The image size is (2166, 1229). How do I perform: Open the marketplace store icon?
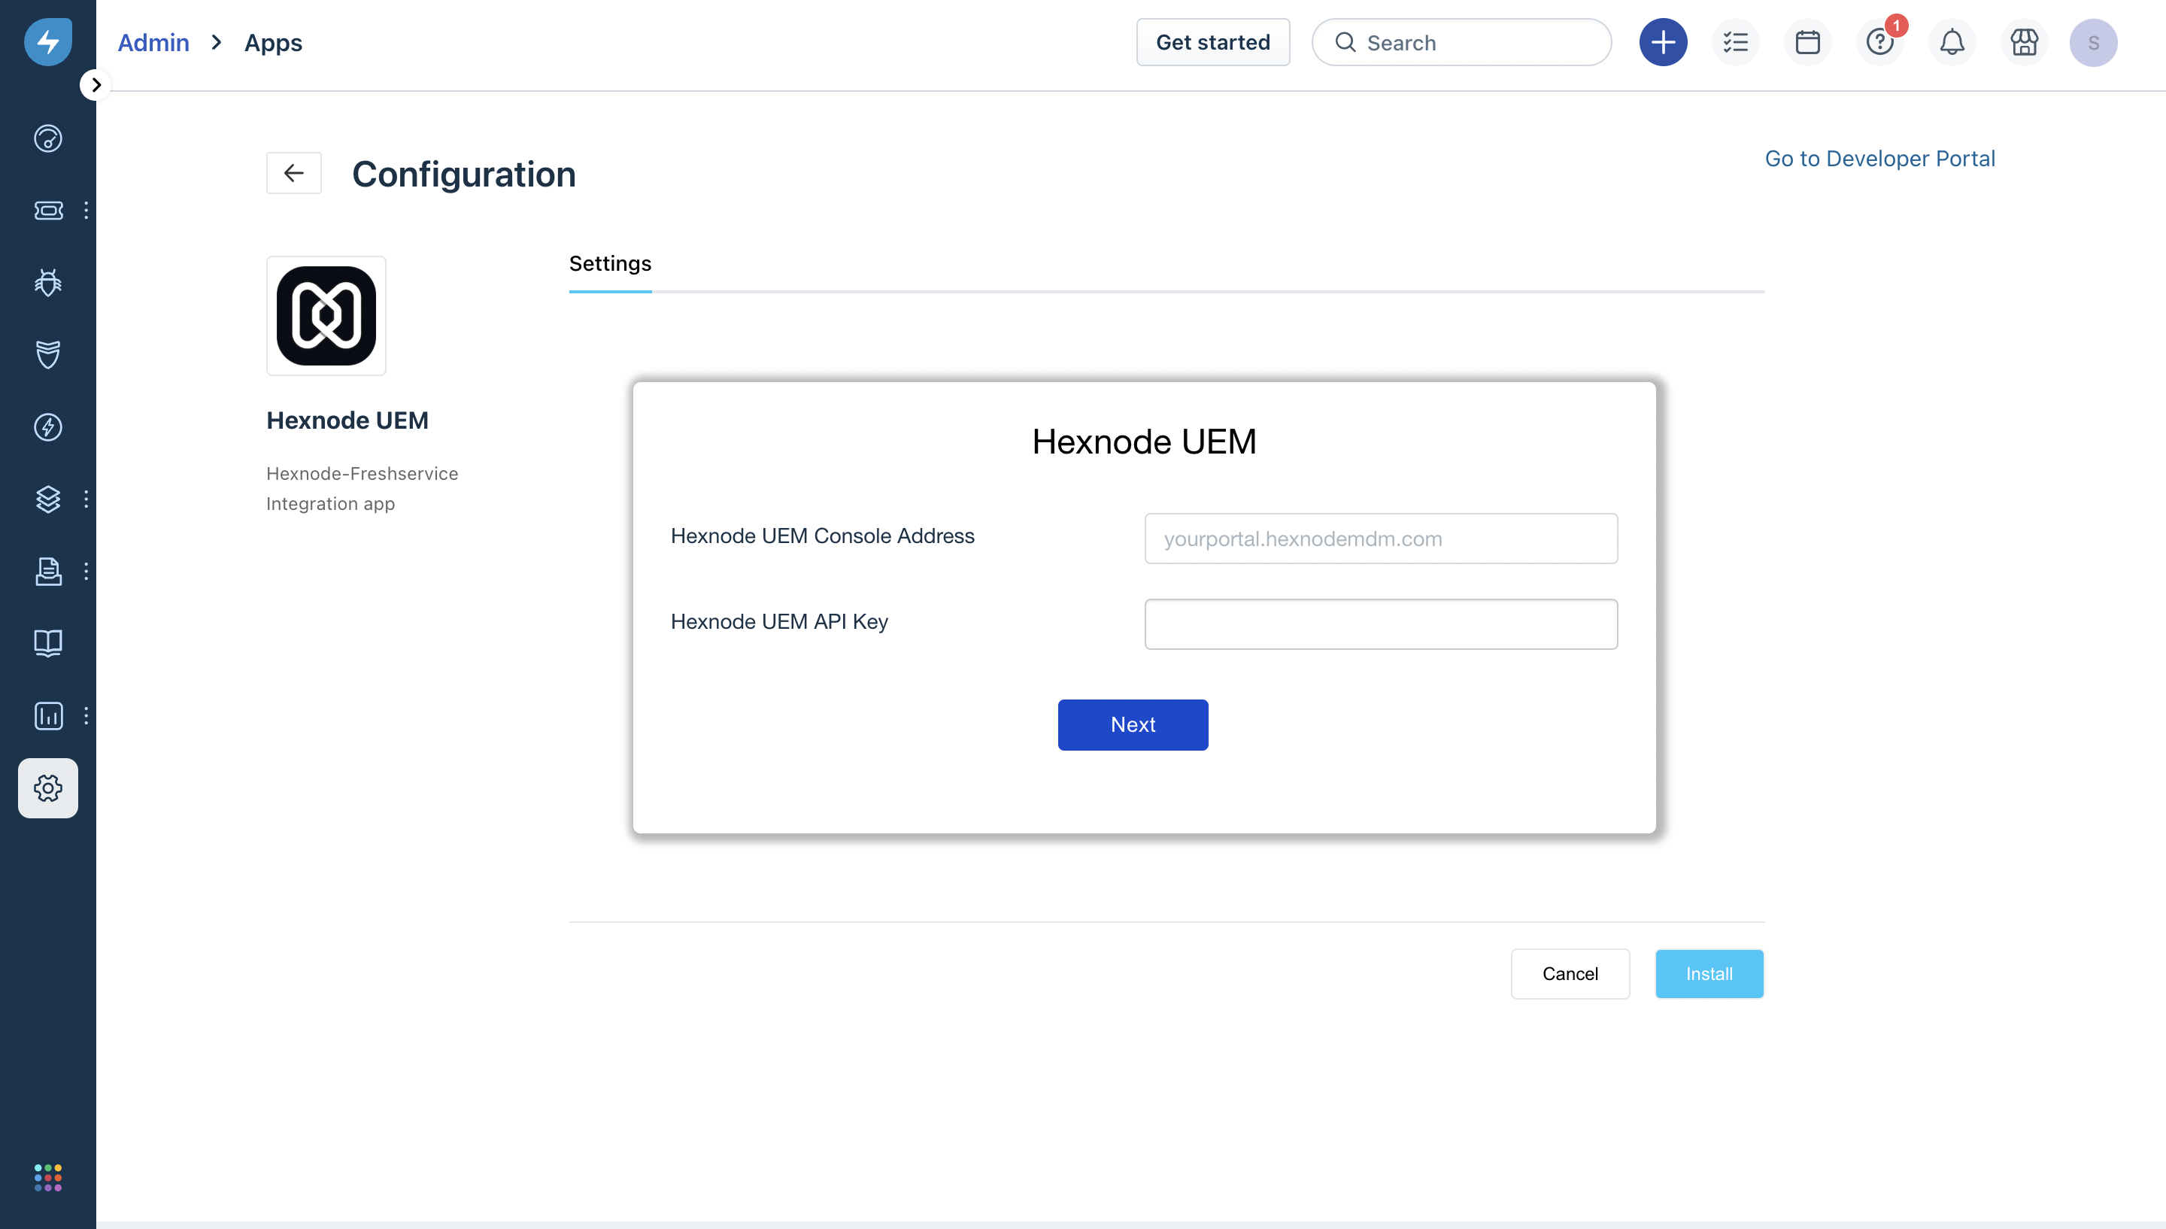[x=2023, y=42]
